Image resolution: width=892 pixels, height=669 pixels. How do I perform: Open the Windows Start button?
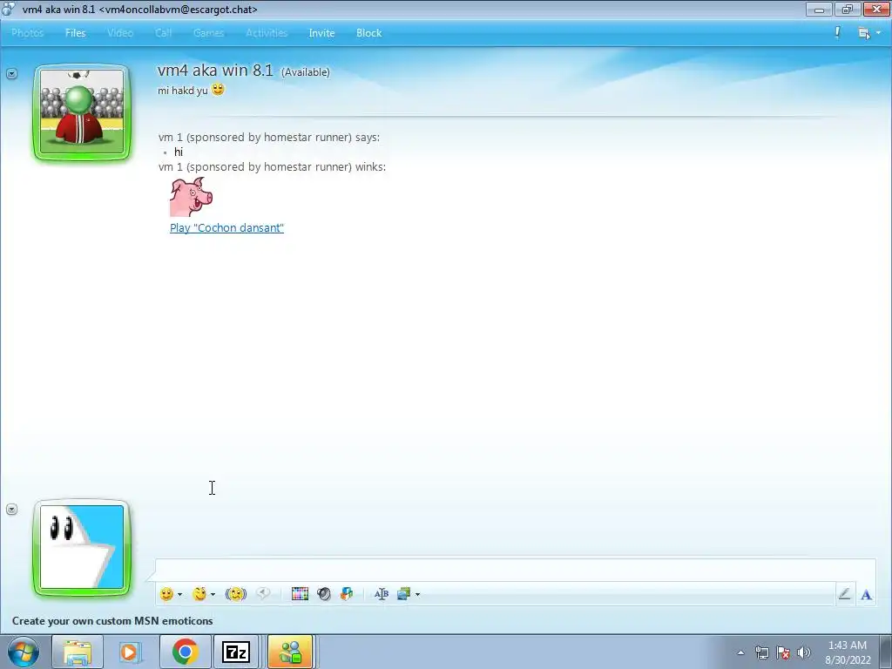(x=24, y=652)
